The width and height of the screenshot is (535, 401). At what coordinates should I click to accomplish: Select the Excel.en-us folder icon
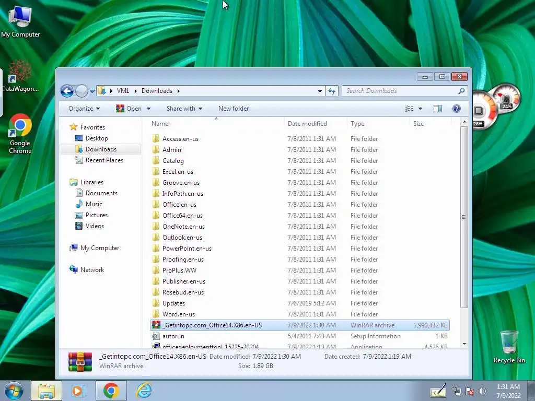coord(156,171)
